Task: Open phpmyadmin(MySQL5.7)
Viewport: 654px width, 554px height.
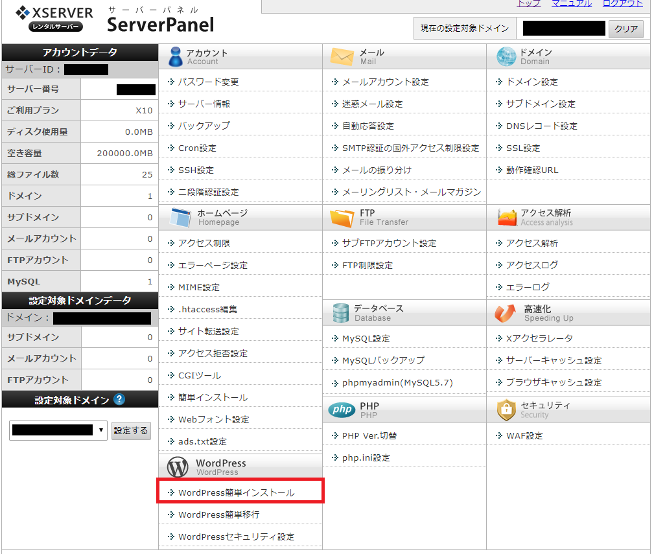Action: pyautogui.click(x=397, y=383)
